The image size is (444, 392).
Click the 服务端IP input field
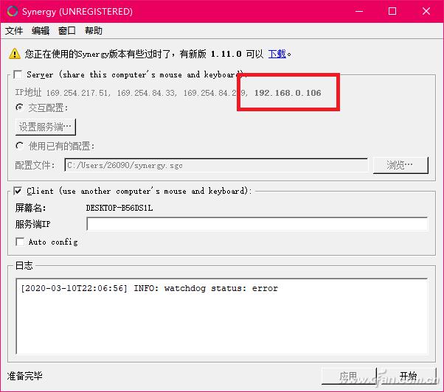tap(257, 224)
